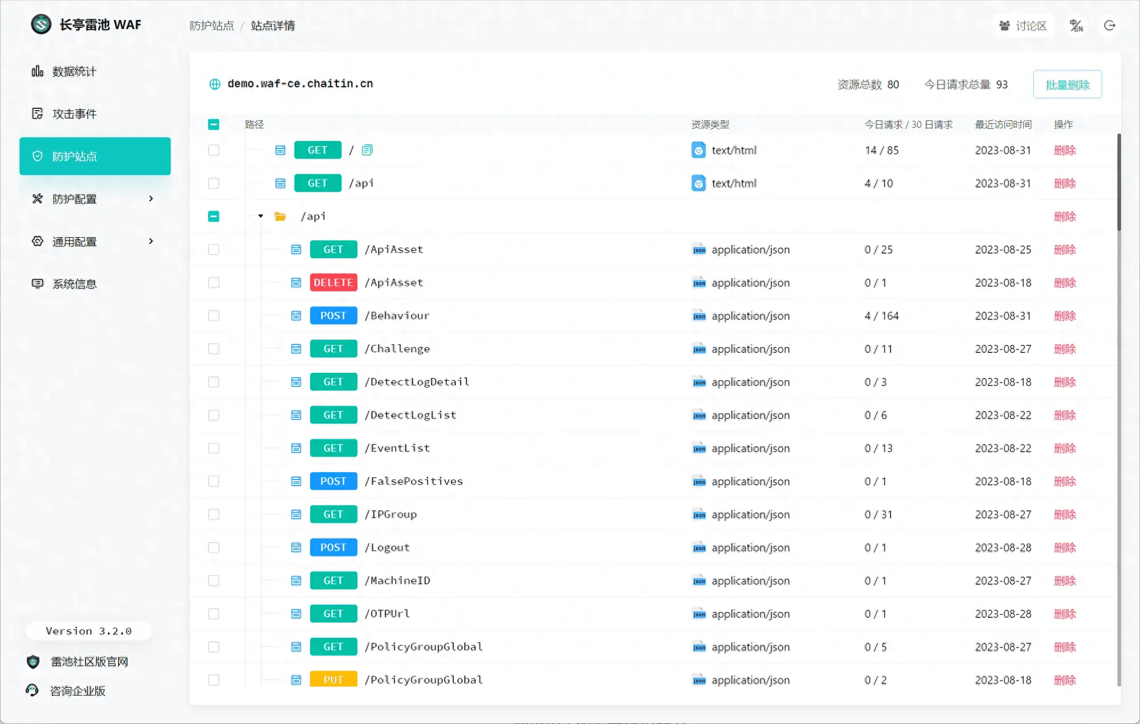Go back via 防护站点 breadcrumb
This screenshot has height=724, width=1140.
click(x=211, y=26)
